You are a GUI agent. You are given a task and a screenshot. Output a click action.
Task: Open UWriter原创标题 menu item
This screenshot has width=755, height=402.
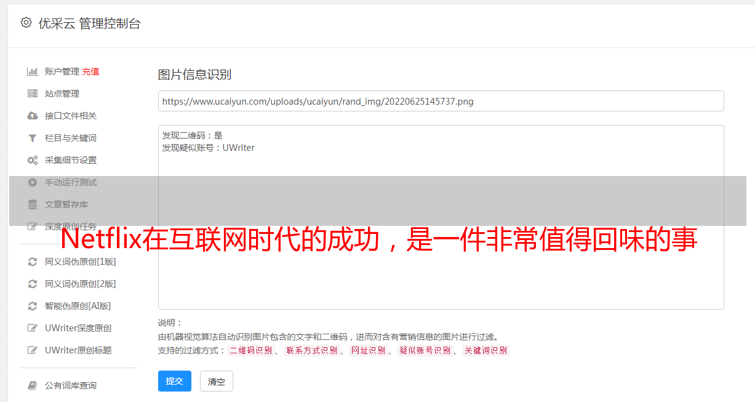[78, 350]
